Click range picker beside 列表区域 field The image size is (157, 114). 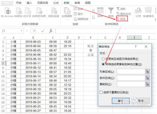coord(147,72)
